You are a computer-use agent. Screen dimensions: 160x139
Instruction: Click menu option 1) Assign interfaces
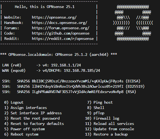[26, 108]
